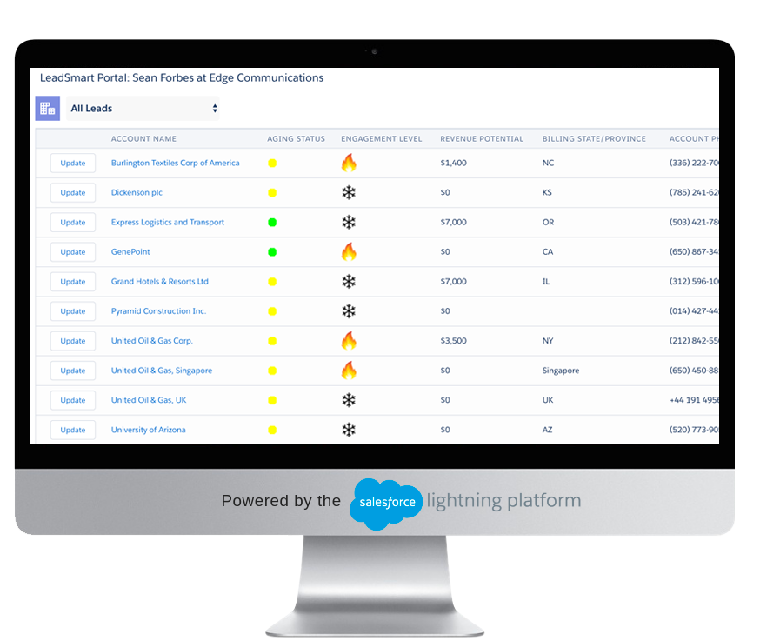Open the Dickenson plc account link
The height and width of the screenshot is (641, 760).
pos(137,192)
